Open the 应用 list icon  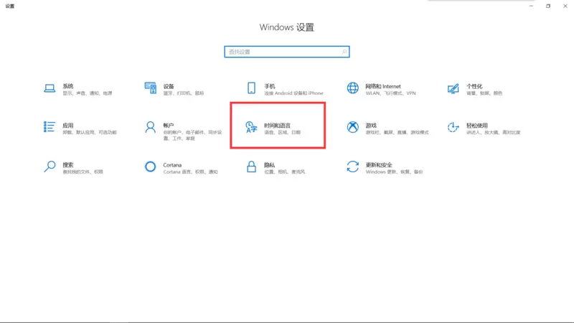pyautogui.click(x=50, y=127)
